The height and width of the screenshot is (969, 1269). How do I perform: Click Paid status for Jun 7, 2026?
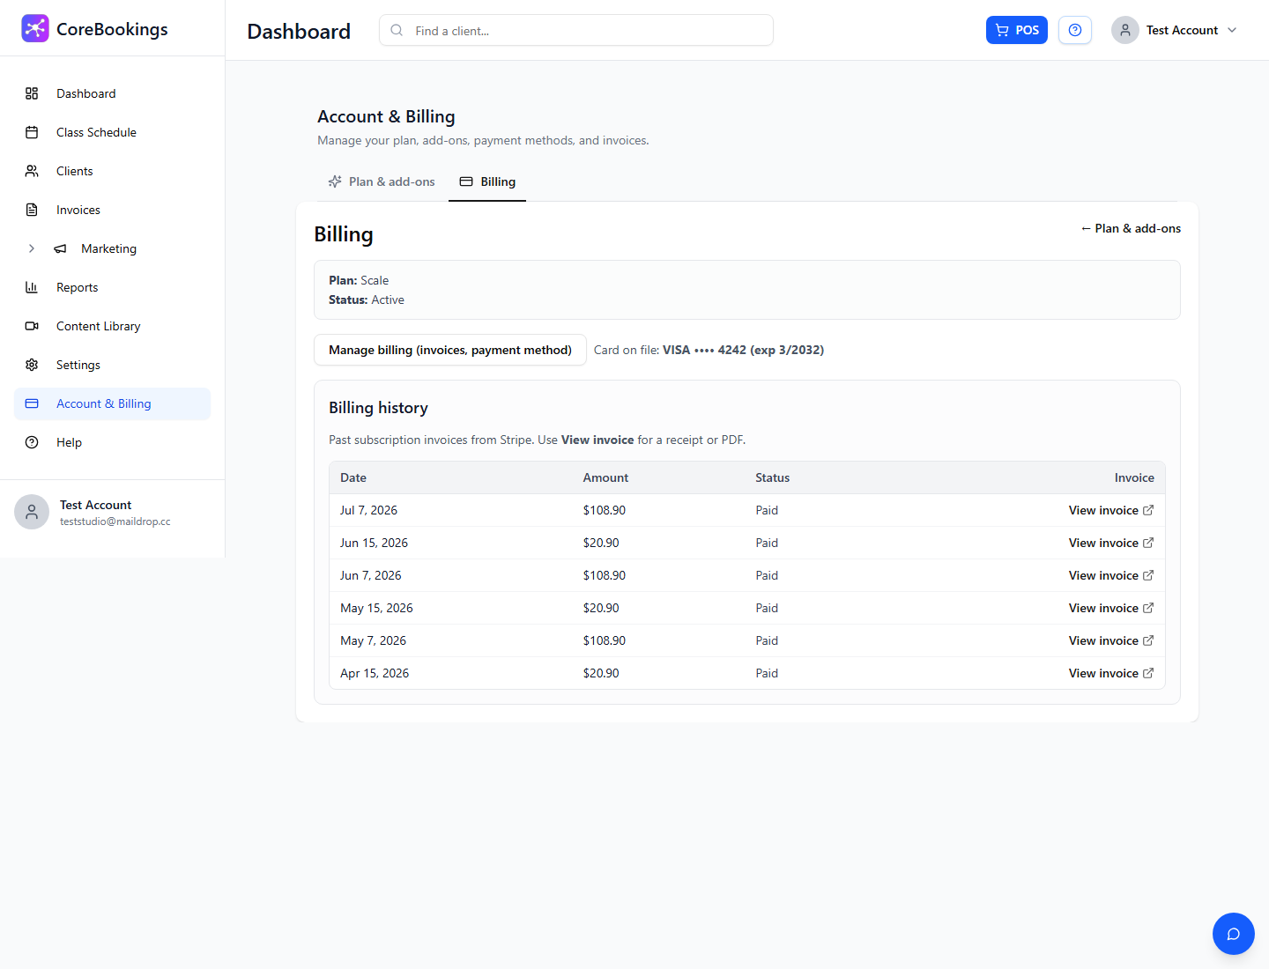click(x=767, y=575)
